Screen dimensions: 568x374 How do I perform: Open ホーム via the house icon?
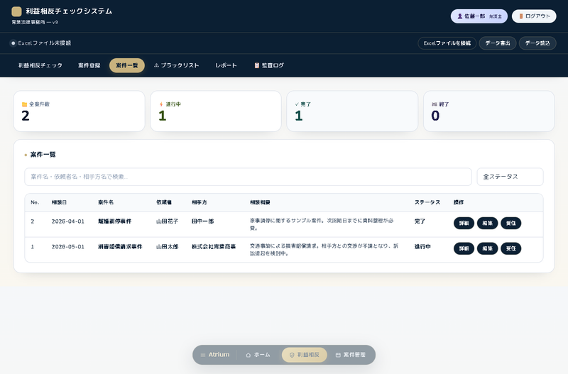click(x=248, y=355)
